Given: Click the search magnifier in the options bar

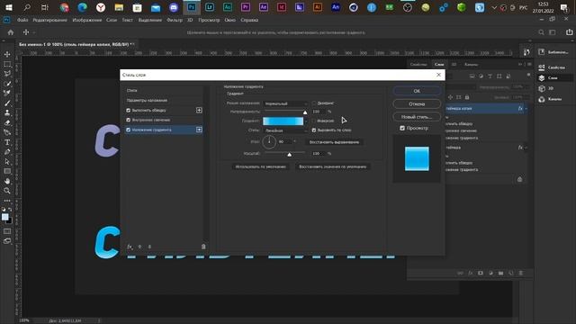Looking at the screenshot, I should point(541,32).
